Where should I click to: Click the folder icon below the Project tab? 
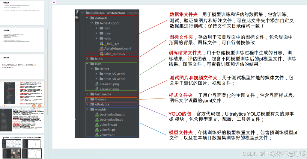pyautogui.click(x=77, y=17)
